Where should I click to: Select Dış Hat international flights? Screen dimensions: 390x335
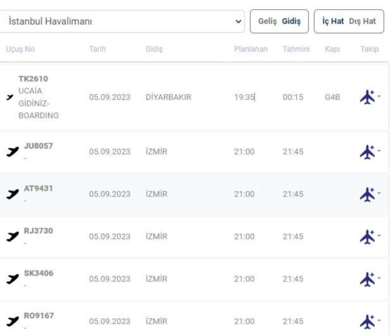click(363, 22)
